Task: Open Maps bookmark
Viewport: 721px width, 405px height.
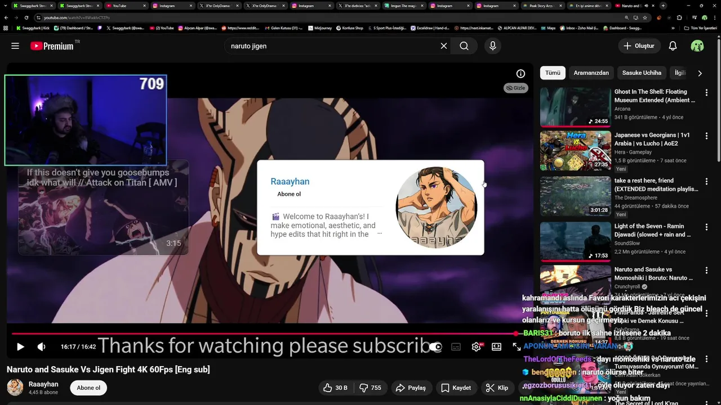Action: coord(548,28)
